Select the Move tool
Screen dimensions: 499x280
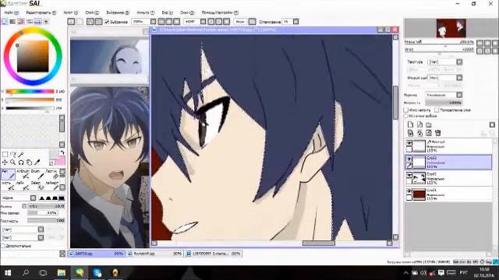[x=5, y=163]
